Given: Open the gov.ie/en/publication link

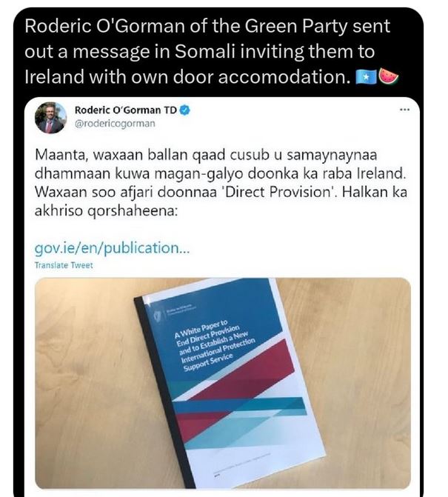Looking at the screenshot, I should click(112, 247).
